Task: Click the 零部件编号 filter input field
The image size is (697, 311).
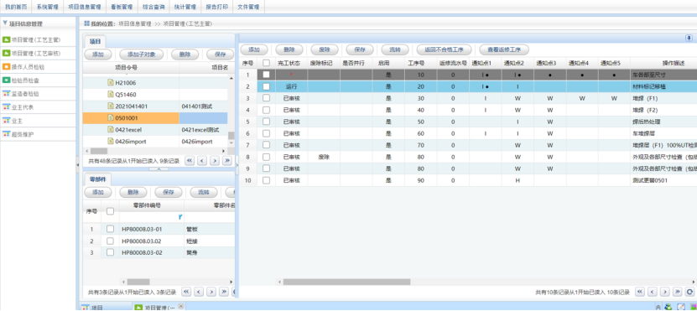Action: click(148, 217)
